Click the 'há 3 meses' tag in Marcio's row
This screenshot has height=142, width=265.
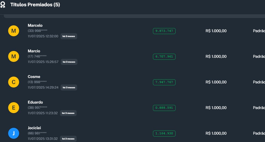pos(69,62)
